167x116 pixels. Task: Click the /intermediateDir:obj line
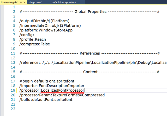tap(50, 25)
